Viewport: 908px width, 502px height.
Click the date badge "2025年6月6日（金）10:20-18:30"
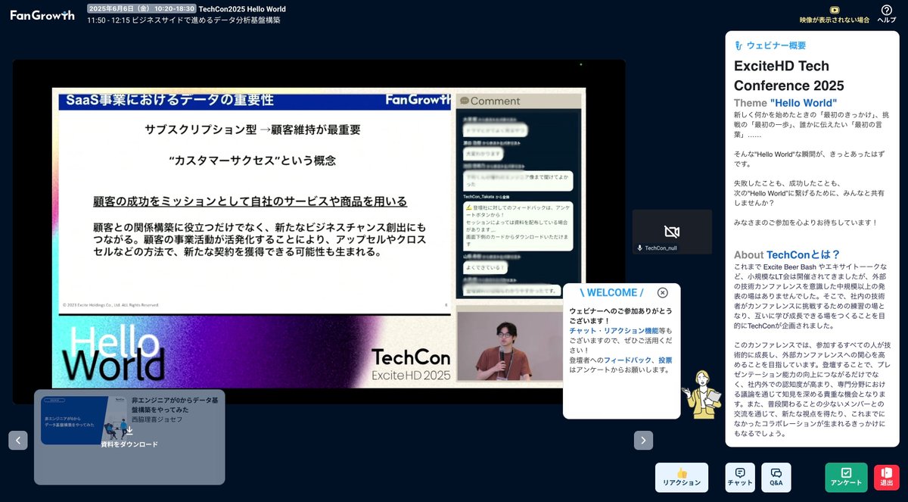[141, 9]
